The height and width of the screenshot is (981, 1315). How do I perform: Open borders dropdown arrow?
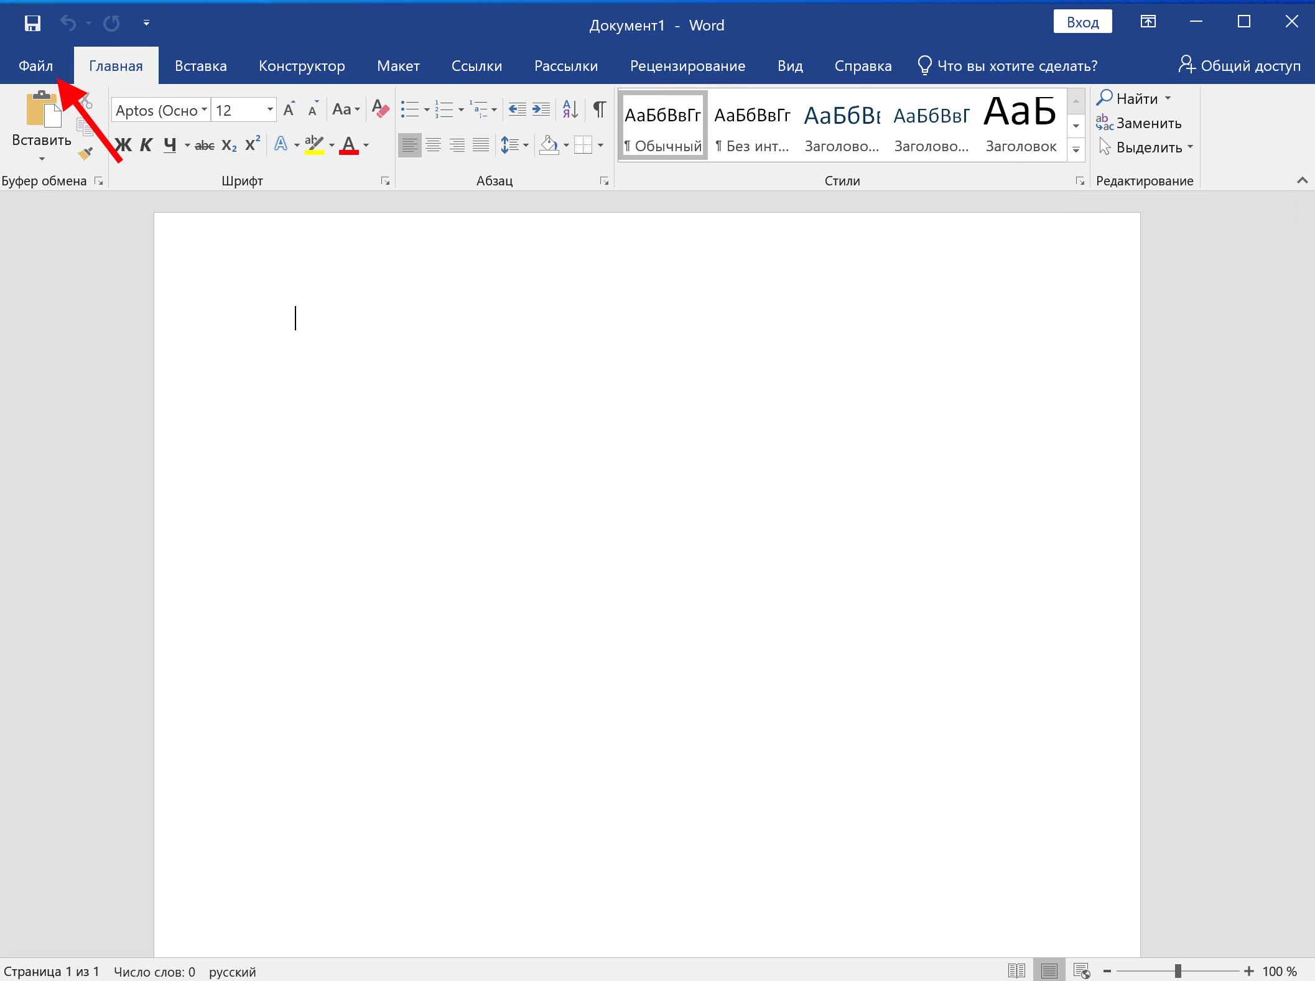(601, 146)
